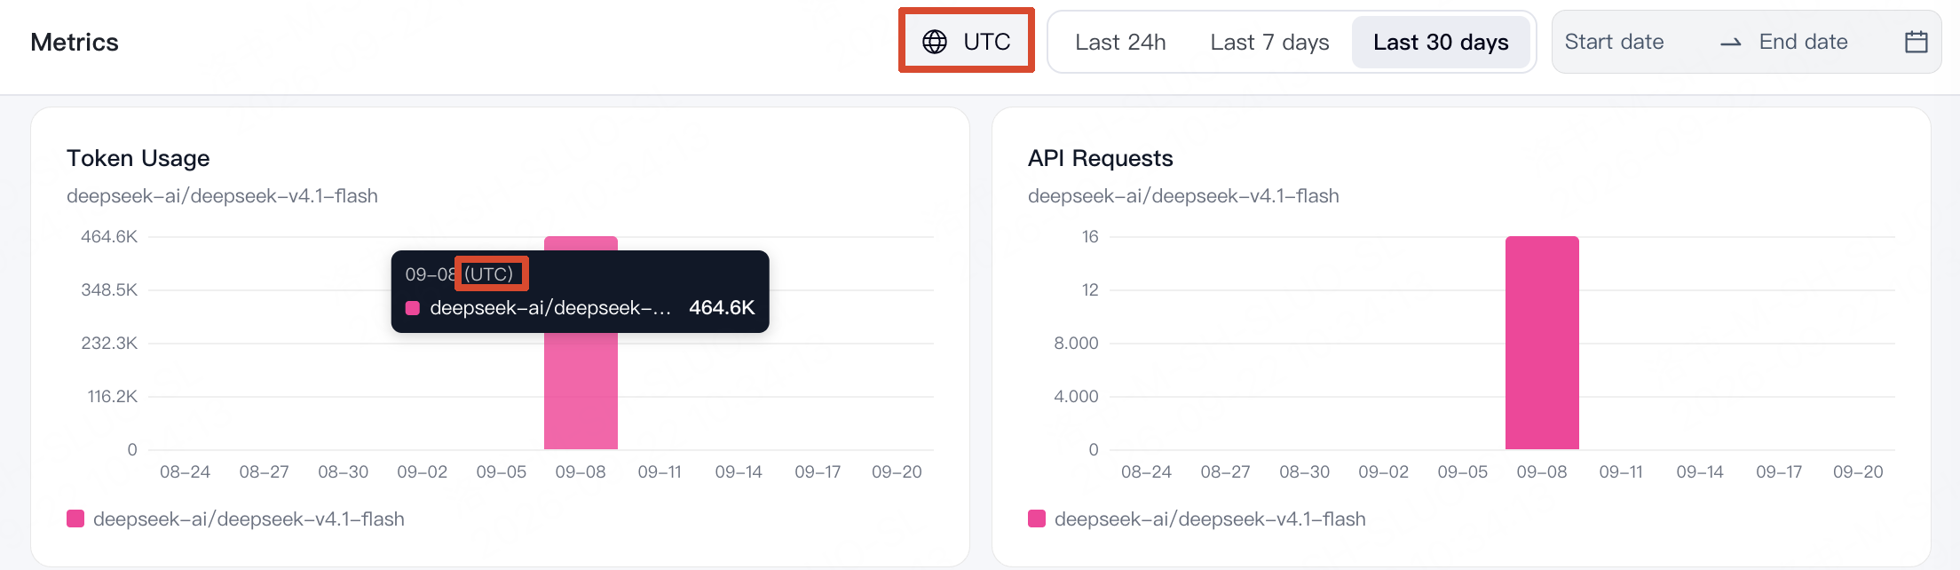Click the Start date field

pos(1614,42)
